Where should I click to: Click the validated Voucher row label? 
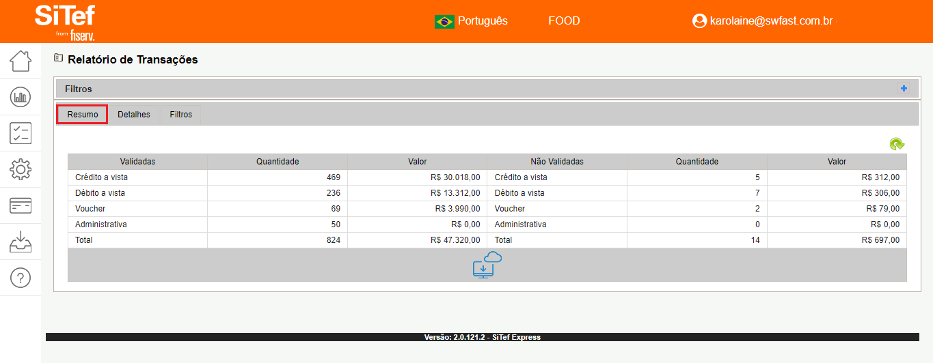point(90,209)
